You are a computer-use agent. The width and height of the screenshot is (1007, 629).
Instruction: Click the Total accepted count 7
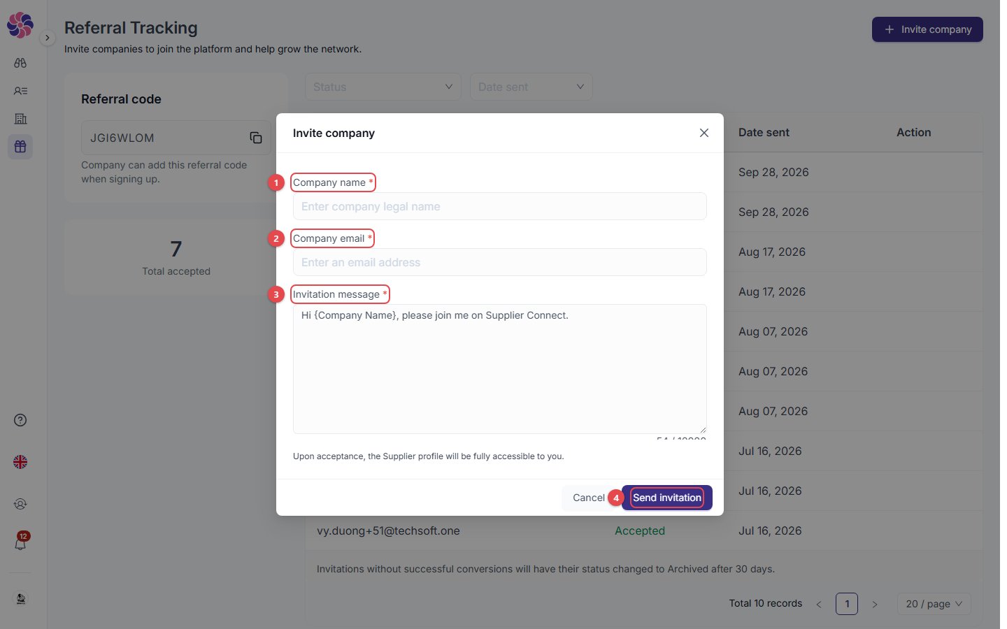pyautogui.click(x=176, y=249)
